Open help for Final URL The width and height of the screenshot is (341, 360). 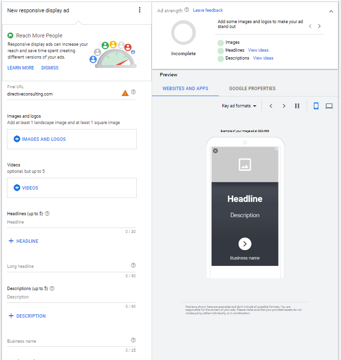[133, 92]
